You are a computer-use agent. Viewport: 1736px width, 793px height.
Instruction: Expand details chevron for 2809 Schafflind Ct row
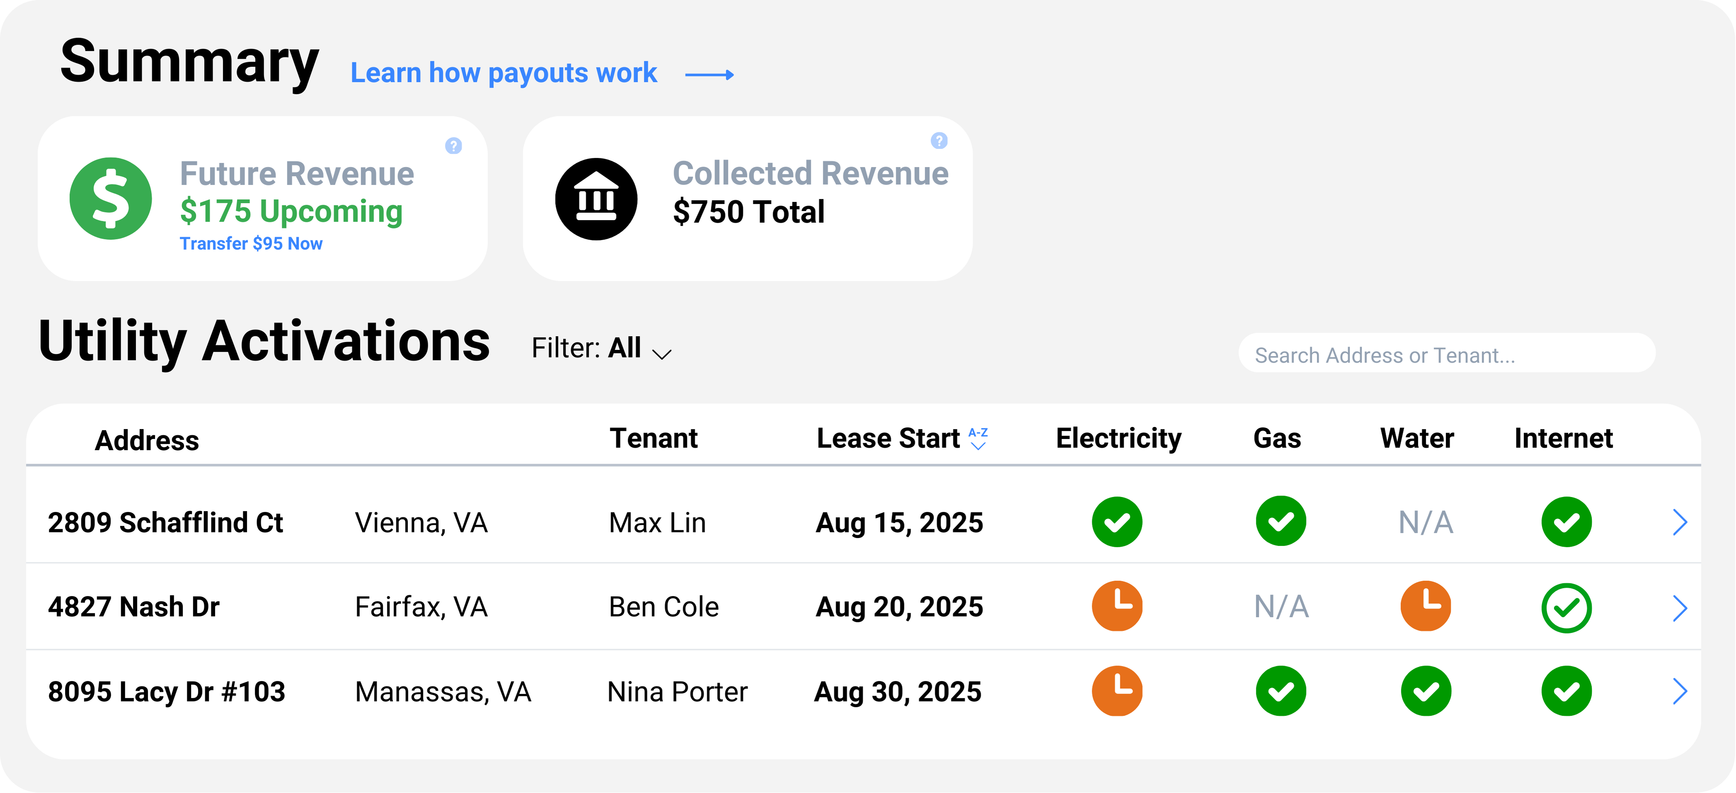1679,522
